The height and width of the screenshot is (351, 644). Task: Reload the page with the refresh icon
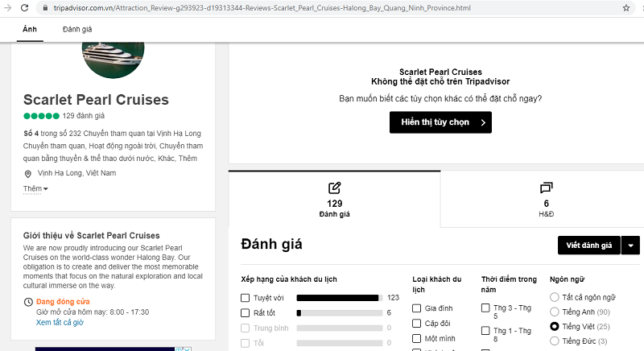click(x=24, y=8)
